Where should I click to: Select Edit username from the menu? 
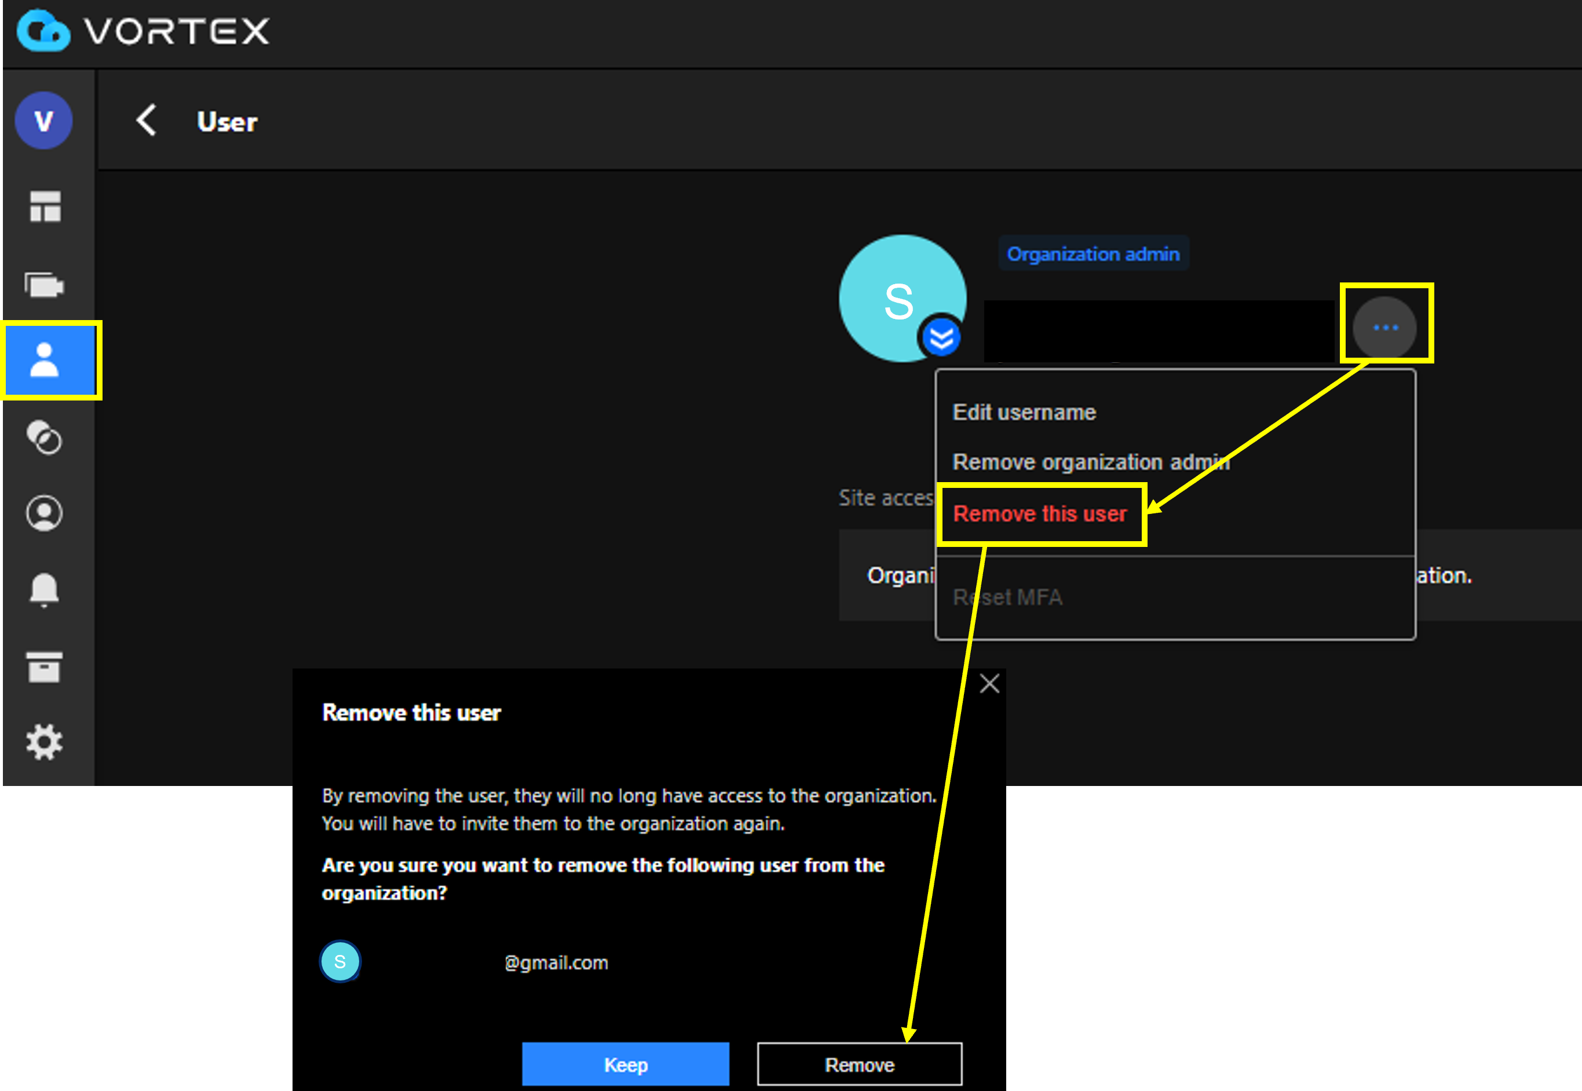click(x=1024, y=412)
